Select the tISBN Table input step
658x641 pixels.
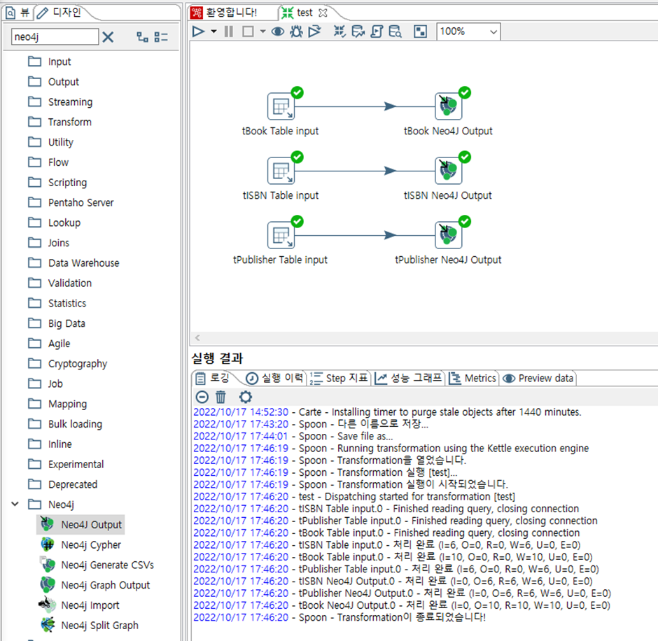pos(280,171)
